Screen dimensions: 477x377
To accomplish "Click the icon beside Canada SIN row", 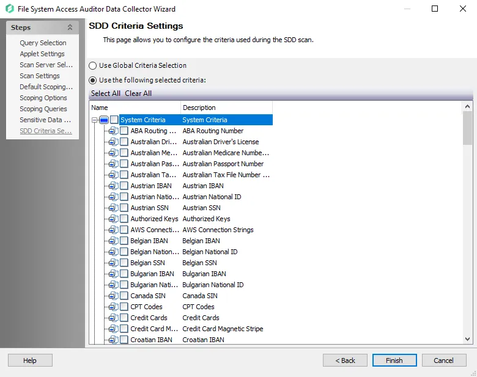I will coord(114,296).
